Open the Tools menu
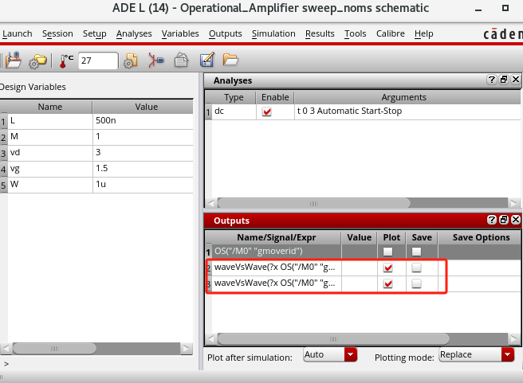 [x=356, y=33]
